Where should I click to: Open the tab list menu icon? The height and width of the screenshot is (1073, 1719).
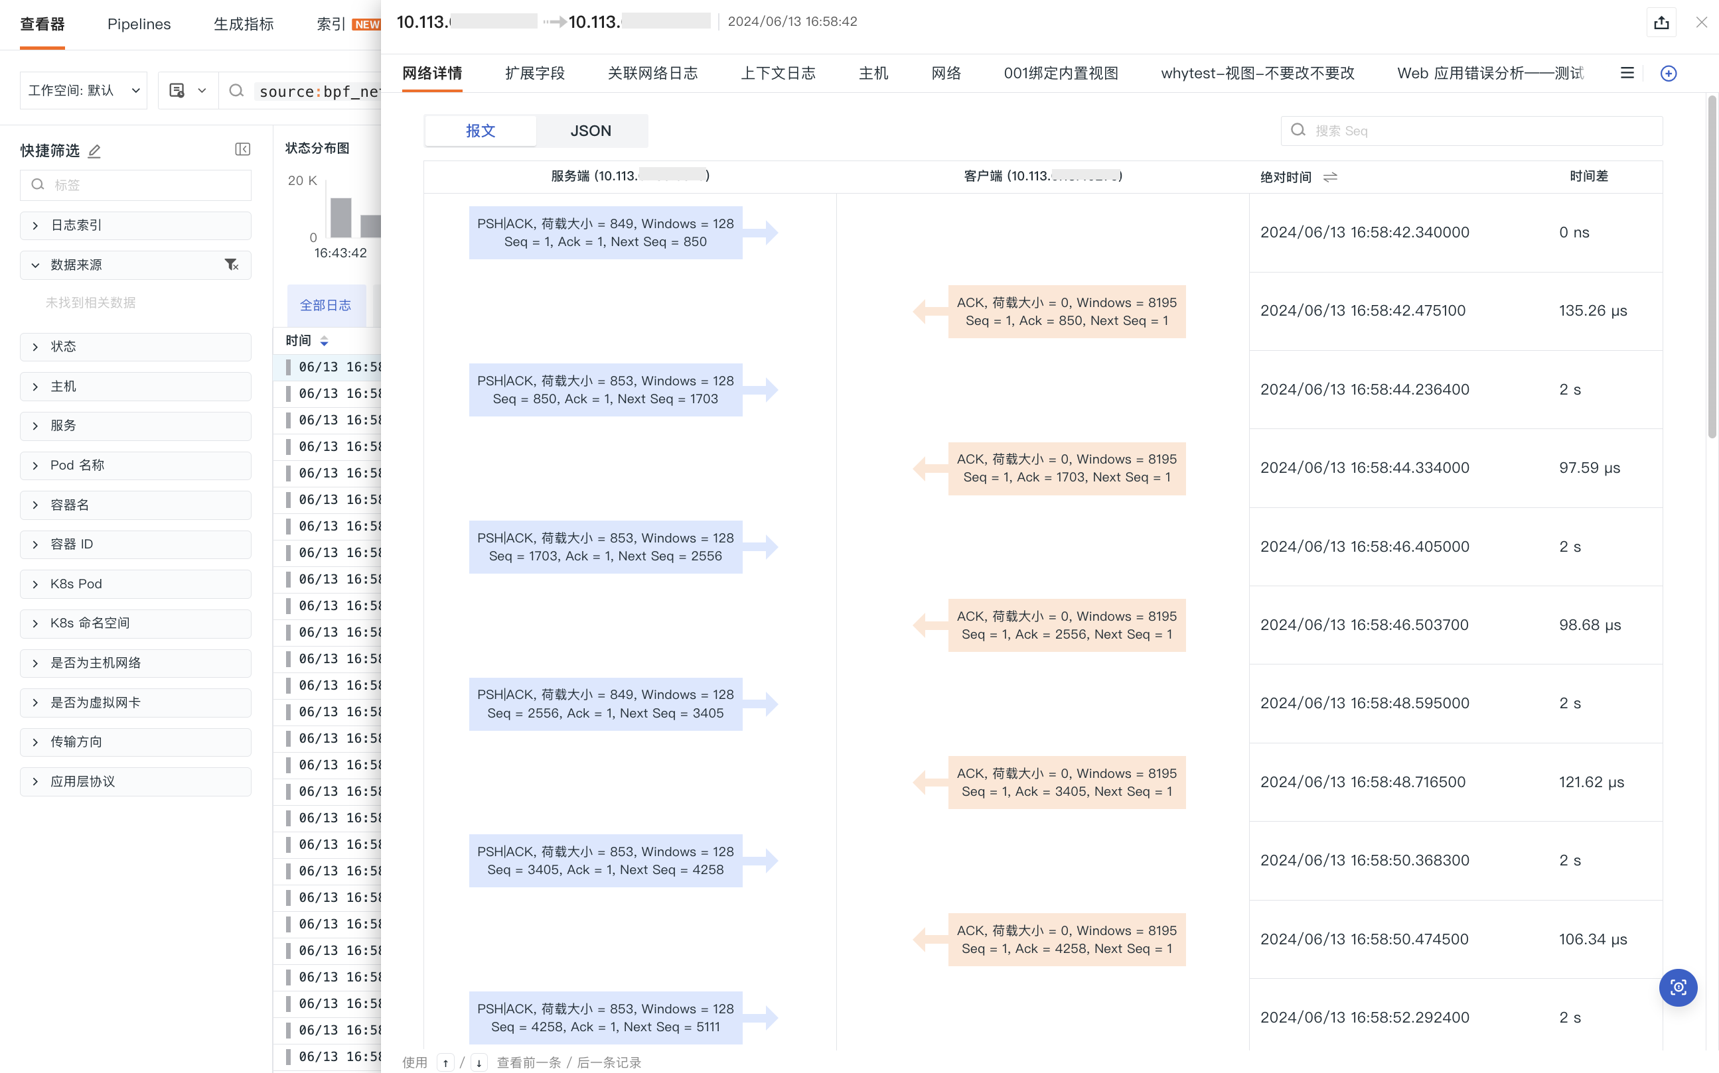[1627, 73]
